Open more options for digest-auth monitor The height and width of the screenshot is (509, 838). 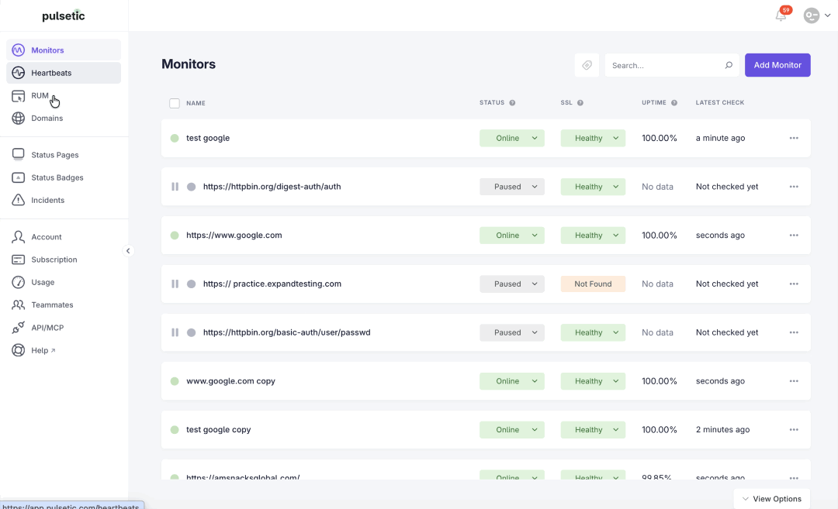point(794,187)
